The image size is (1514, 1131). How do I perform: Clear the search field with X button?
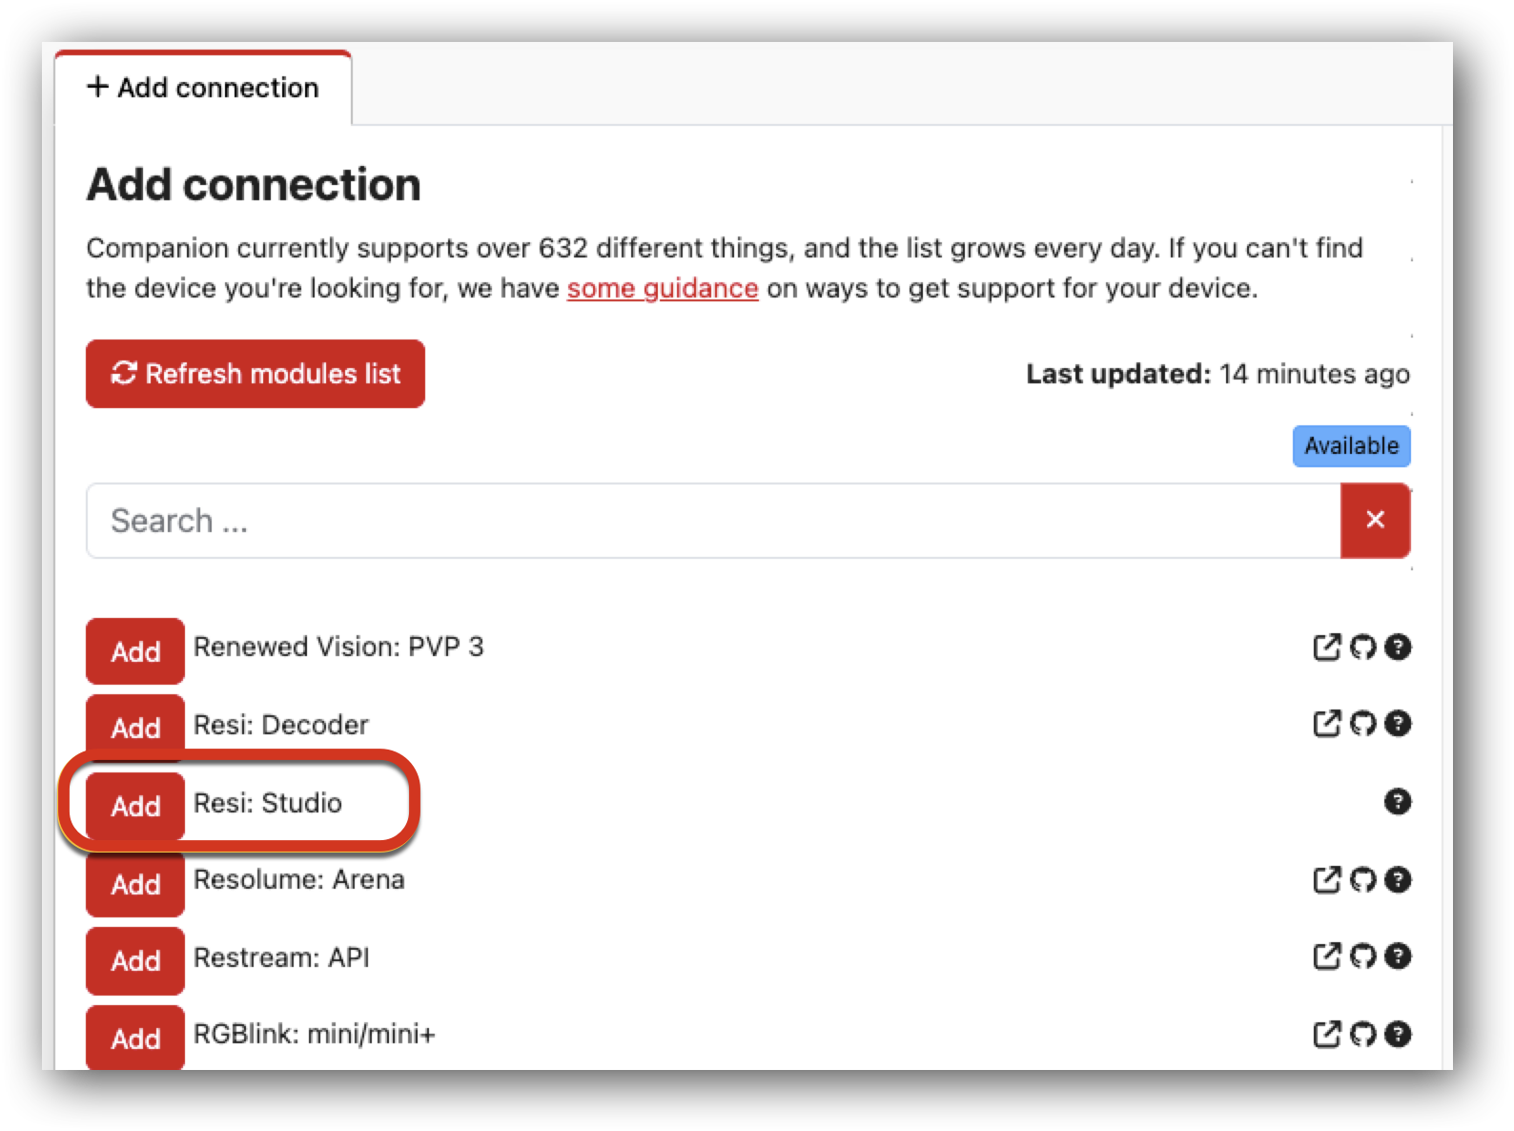(1375, 520)
